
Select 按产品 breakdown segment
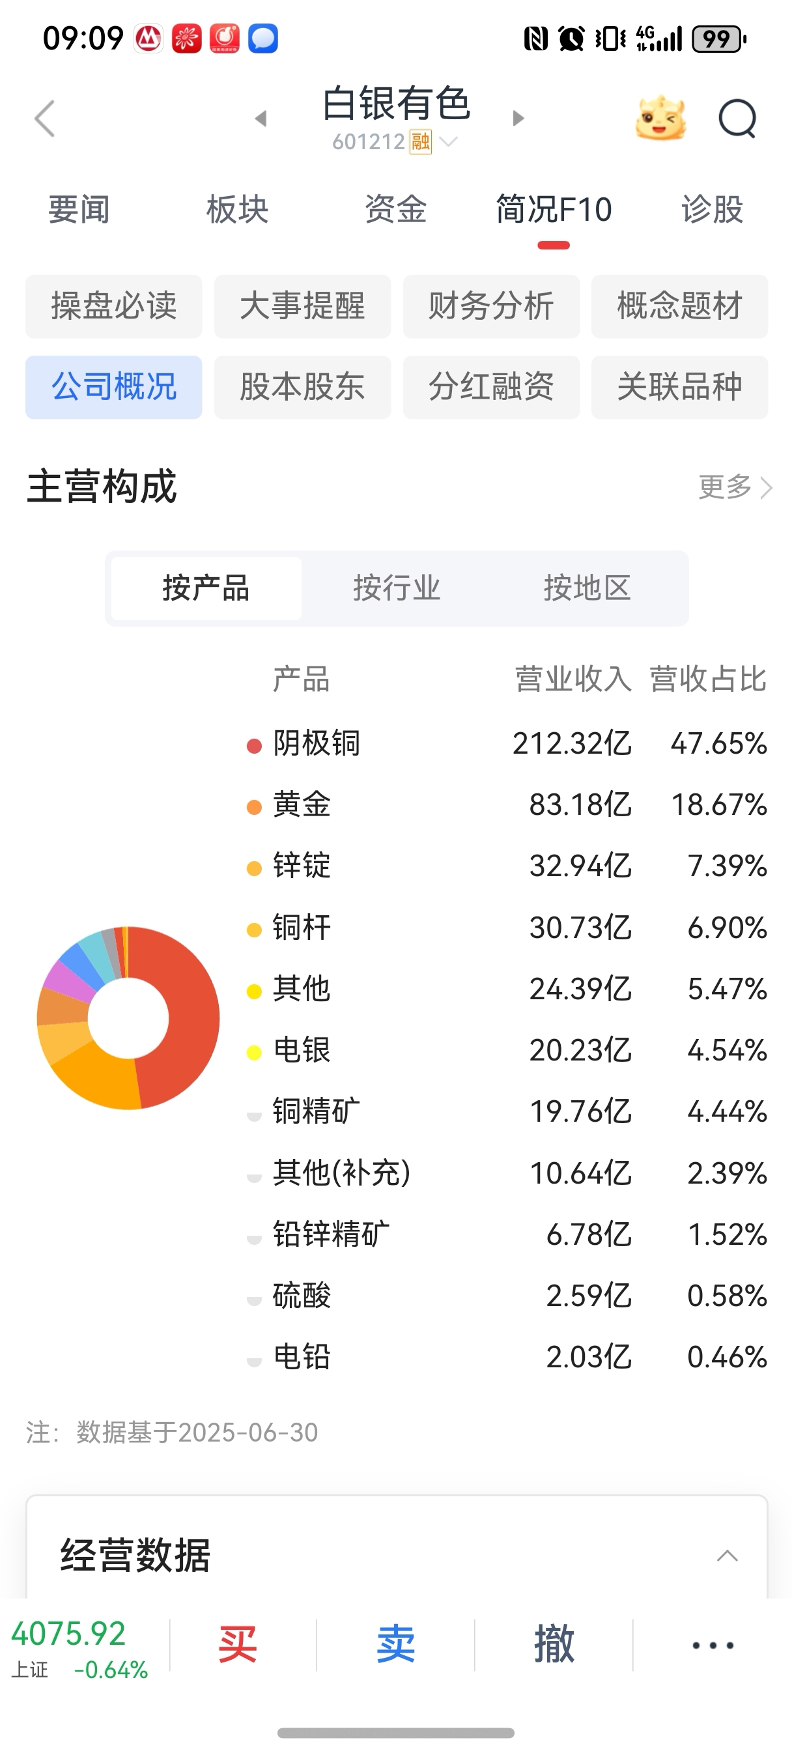pyautogui.click(x=206, y=588)
